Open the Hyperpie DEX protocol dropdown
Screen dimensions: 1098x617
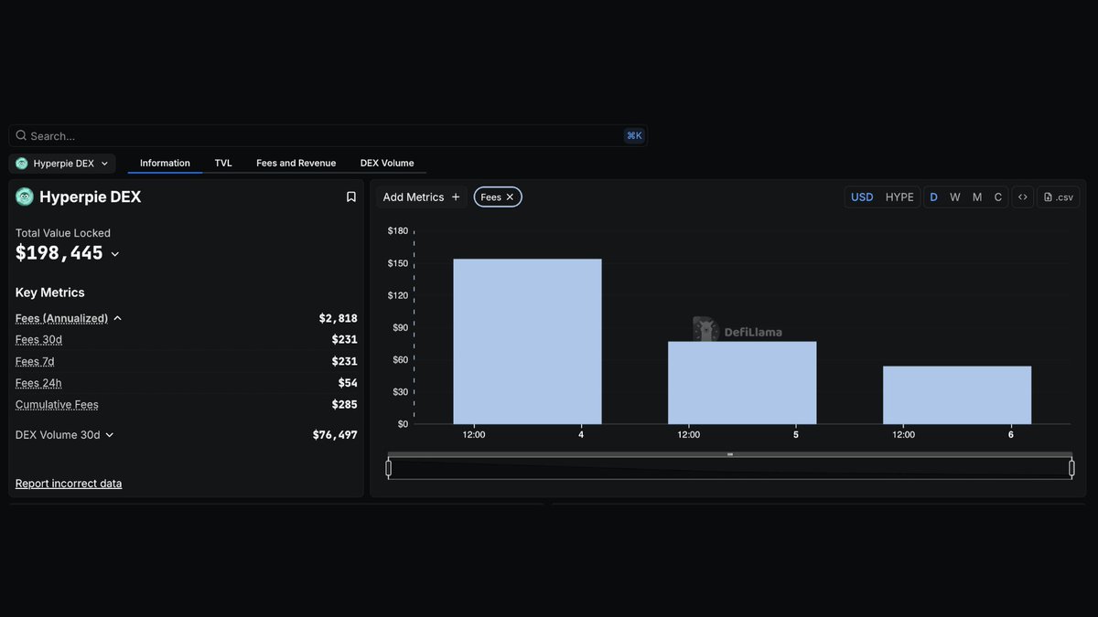pos(62,164)
